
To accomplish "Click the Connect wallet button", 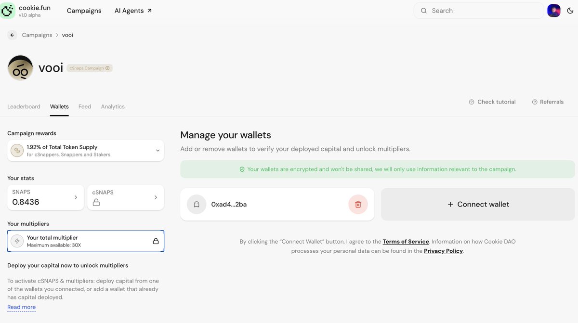I will pyautogui.click(x=478, y=204).
